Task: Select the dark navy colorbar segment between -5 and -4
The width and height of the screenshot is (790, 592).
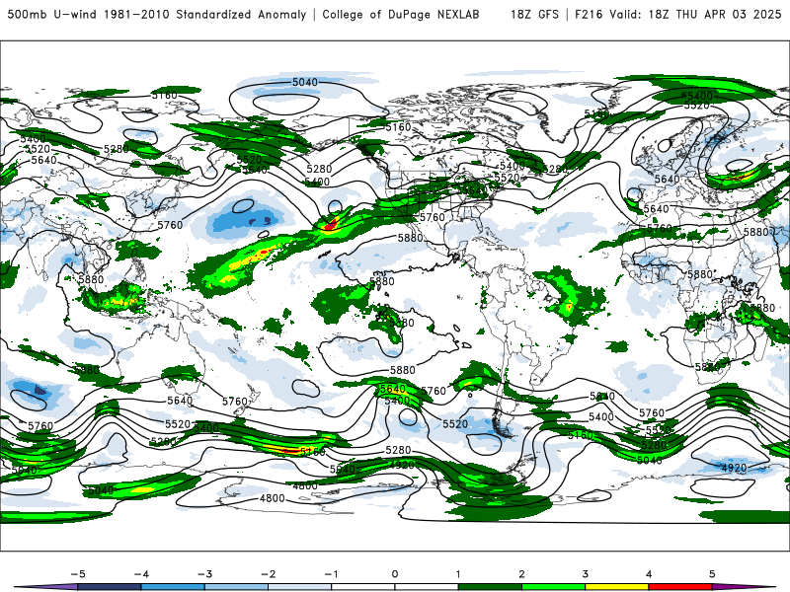Action: pos(110,587)
